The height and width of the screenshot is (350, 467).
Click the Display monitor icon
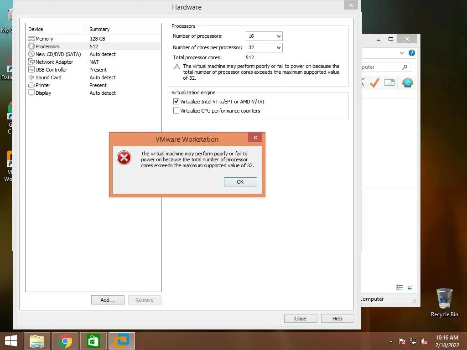pos(31,93)
